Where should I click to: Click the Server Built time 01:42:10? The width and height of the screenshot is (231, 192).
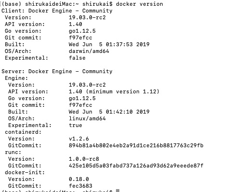pos(119,112)
